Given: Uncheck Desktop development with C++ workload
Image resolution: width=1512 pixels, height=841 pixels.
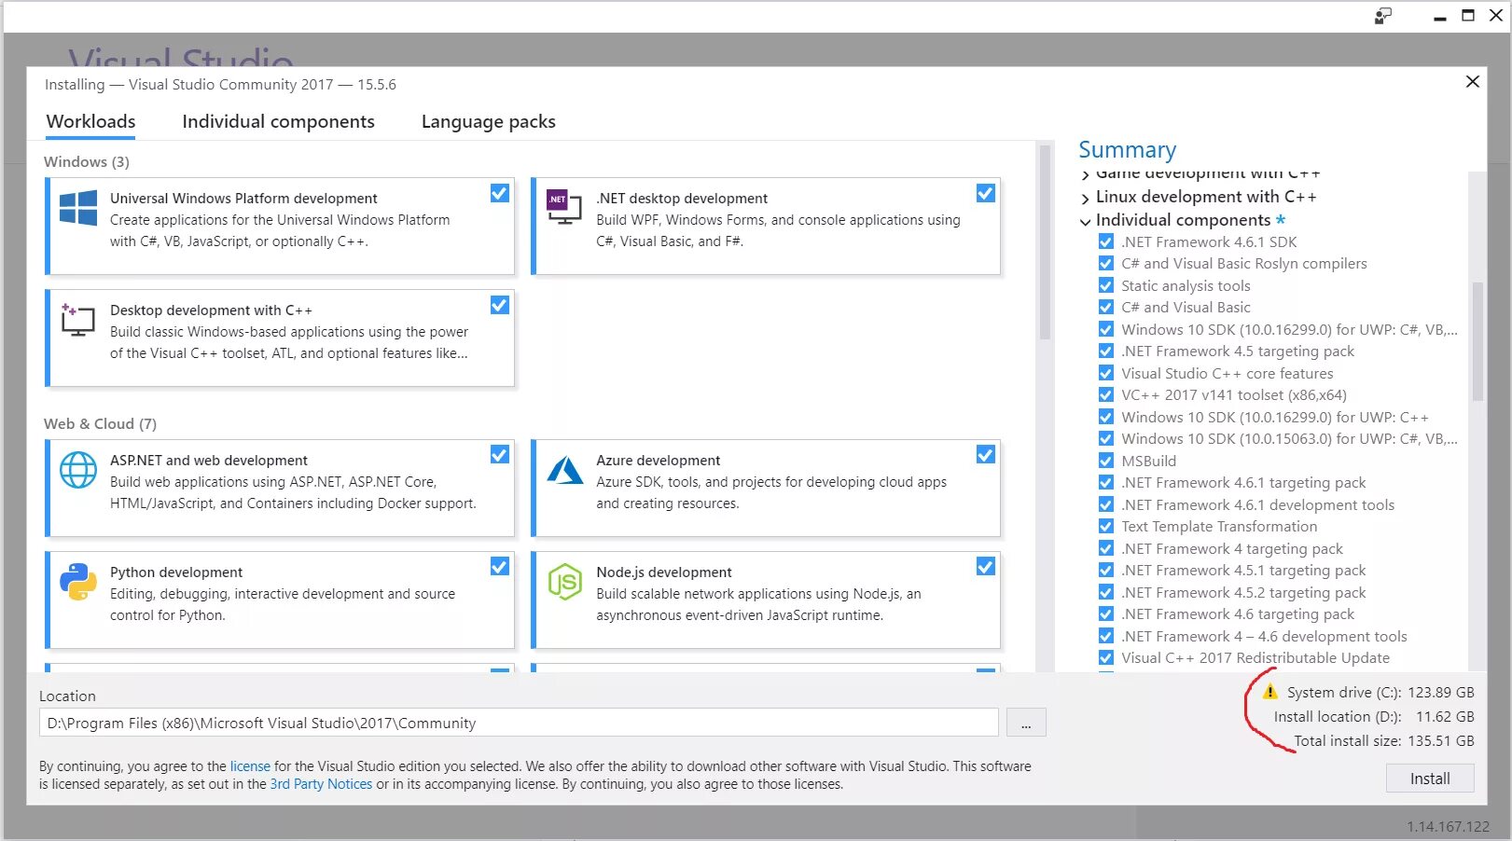Looking at the screenshot, I should coord(500,305).
